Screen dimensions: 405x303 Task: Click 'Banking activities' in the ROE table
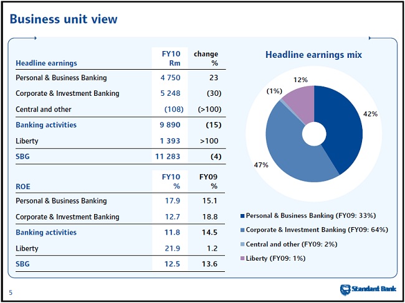[46, 232]
